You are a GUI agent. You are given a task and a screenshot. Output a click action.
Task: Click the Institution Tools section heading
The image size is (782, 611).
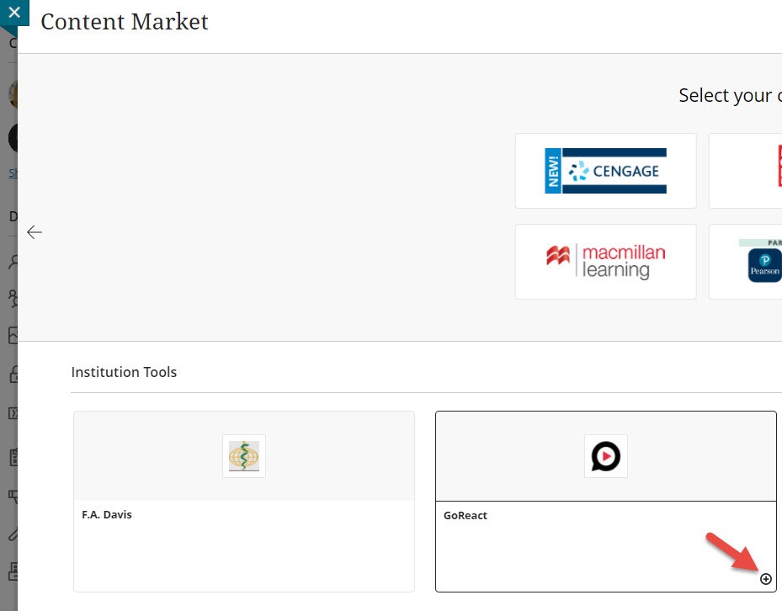[124, 372]
